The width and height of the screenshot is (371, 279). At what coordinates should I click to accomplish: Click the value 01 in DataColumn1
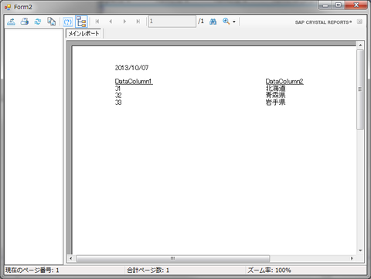117,89
